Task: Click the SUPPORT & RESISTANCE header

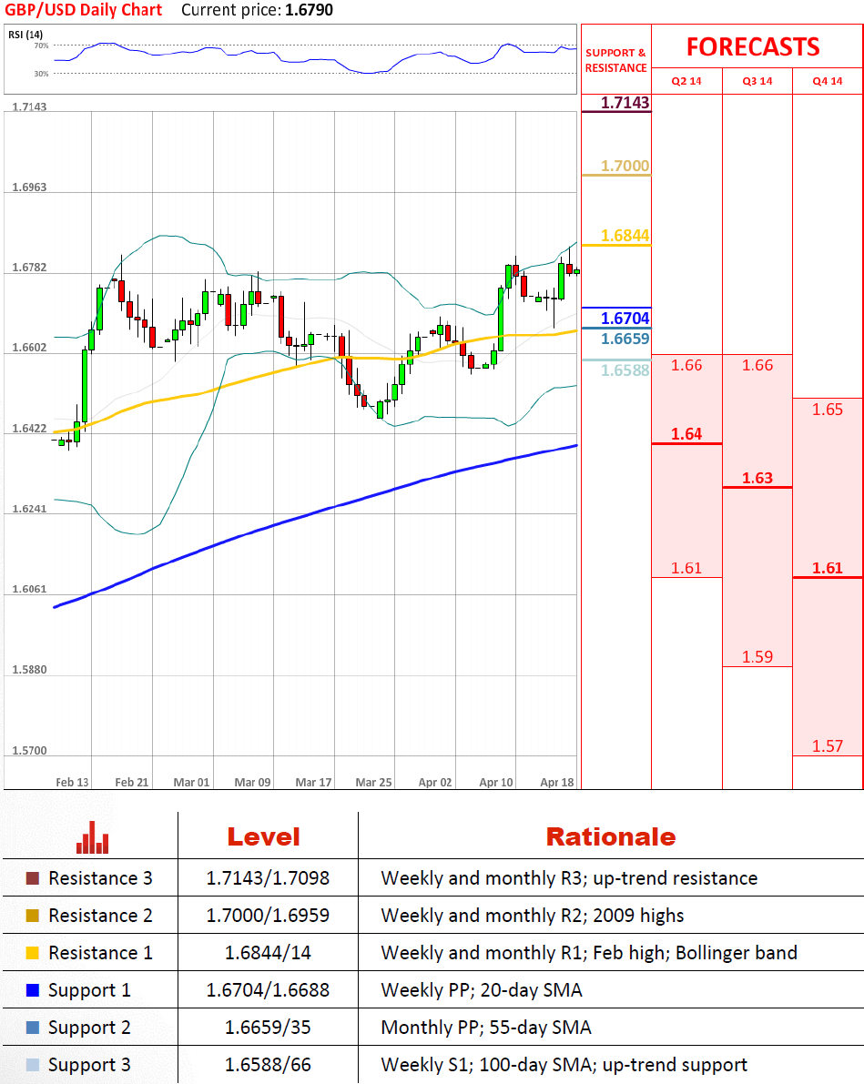Action: click(615, 60)
